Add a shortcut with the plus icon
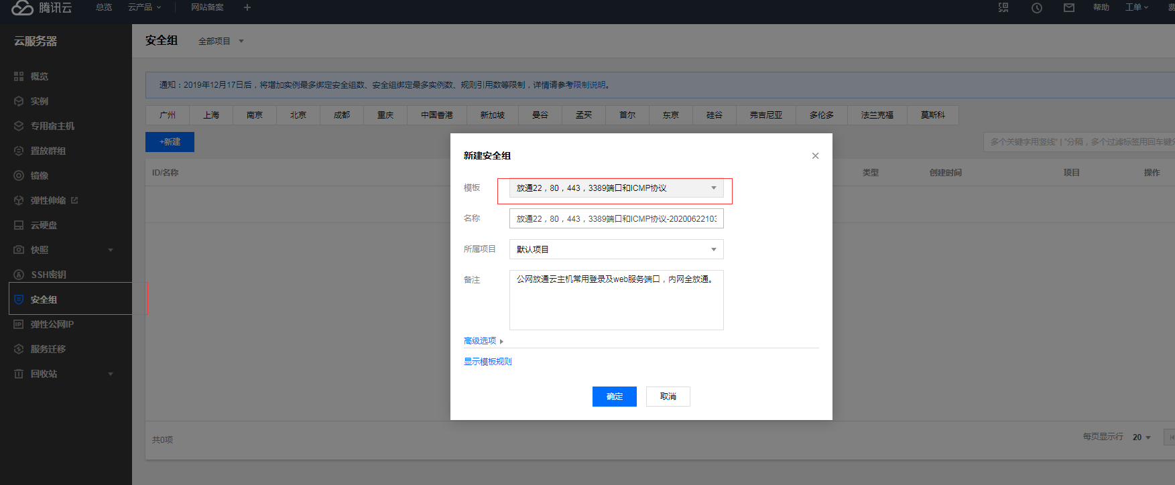Image resolution: width=1175 pixels, height=485 pixels. 247,7
